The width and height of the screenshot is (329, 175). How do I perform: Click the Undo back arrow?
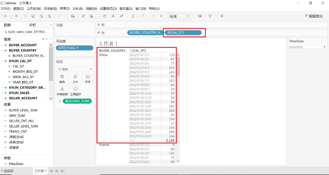pos(17,16)
